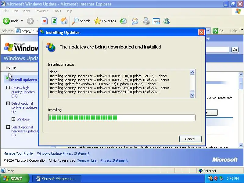Click the page icon in address bar
Screen dimensions: 244x183
coord(18,31)
